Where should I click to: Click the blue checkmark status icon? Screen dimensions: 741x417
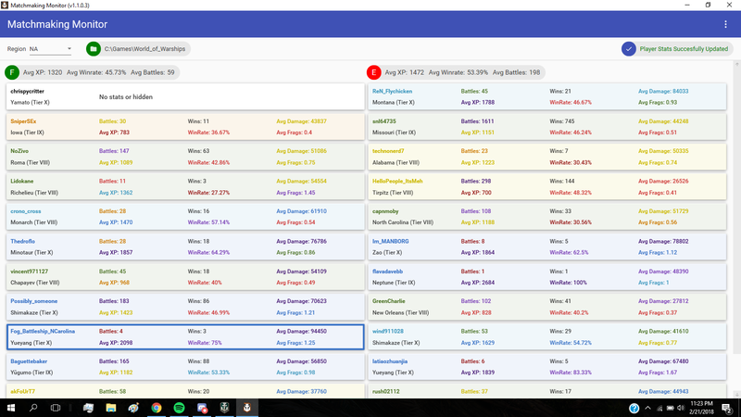click(x=629, y=49)
